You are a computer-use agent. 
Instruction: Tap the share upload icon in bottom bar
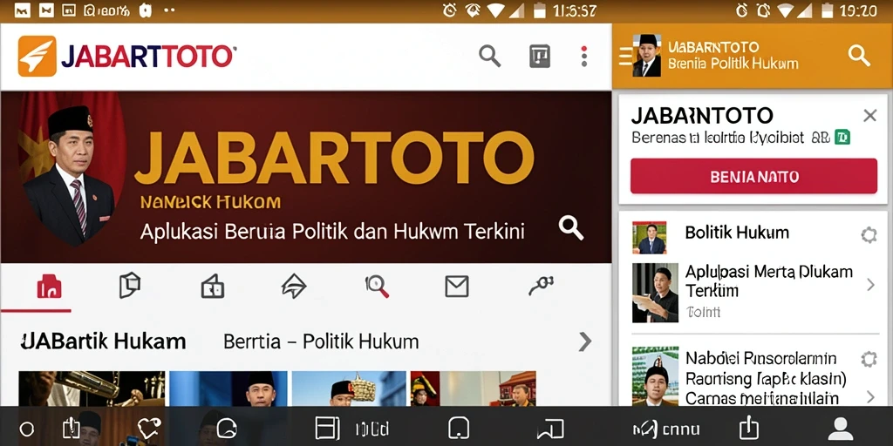tap(749, 427)
